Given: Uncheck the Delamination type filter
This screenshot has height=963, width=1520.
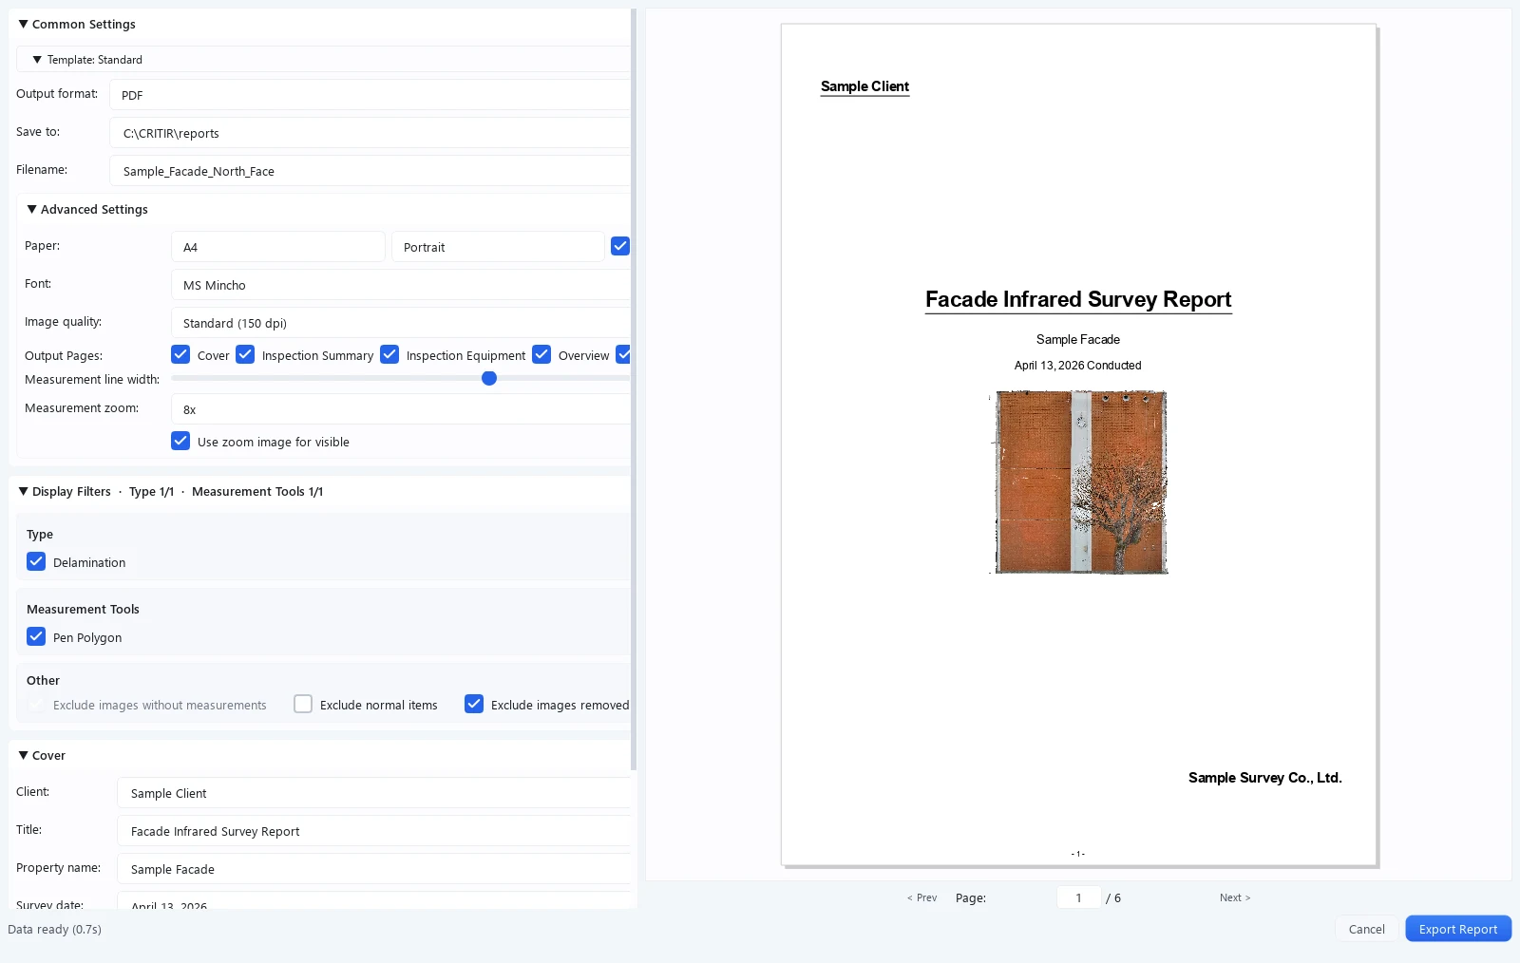Looking at the screenshot, I should pyautogui.click(x=36, y=561).
